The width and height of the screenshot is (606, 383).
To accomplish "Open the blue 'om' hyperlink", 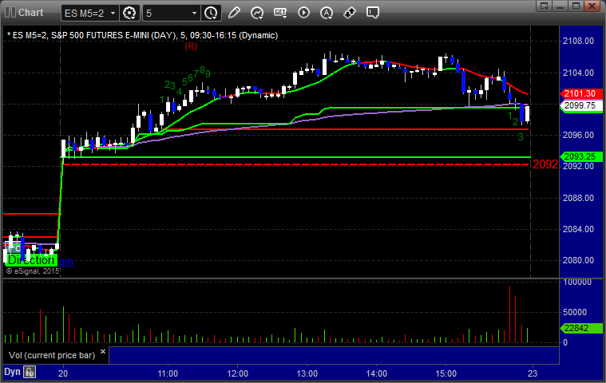I will (x=65, y=262).
